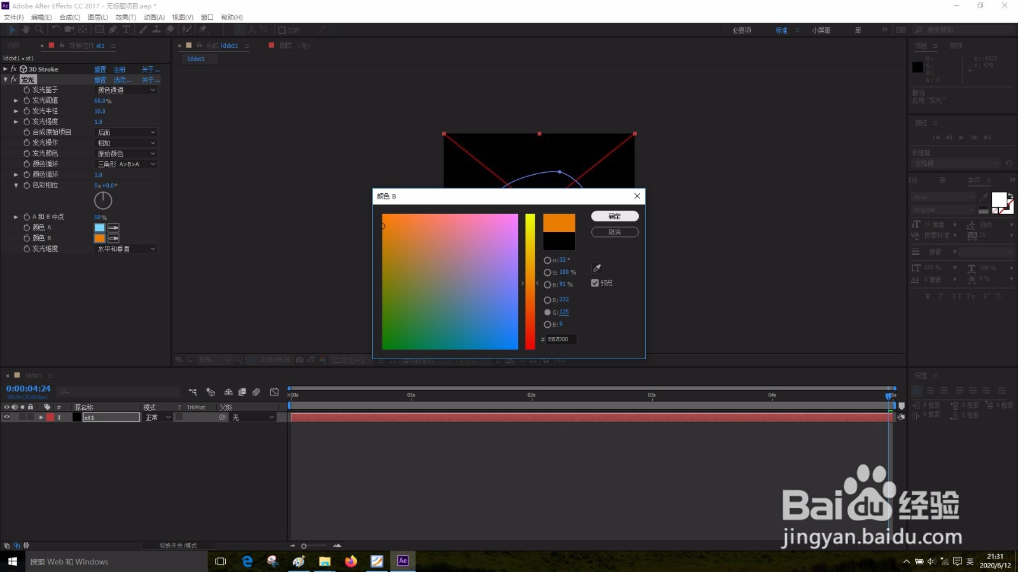Open the 文件(F) menu
The height and width of the screenshot is (572, 1018).
coord(14,17)
